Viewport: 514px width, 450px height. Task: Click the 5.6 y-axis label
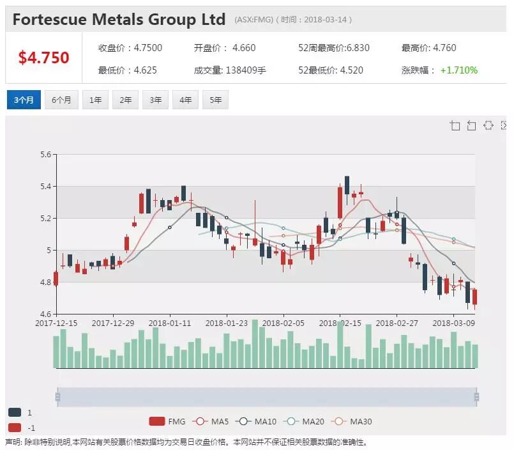point(46,154)
